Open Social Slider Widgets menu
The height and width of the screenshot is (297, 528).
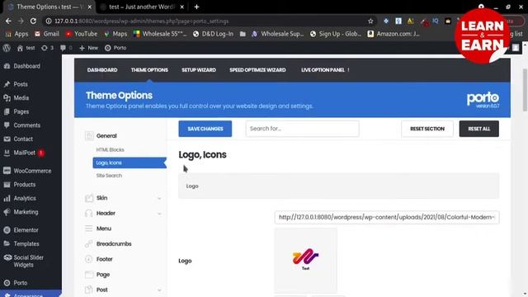click(x=28, y=261)
